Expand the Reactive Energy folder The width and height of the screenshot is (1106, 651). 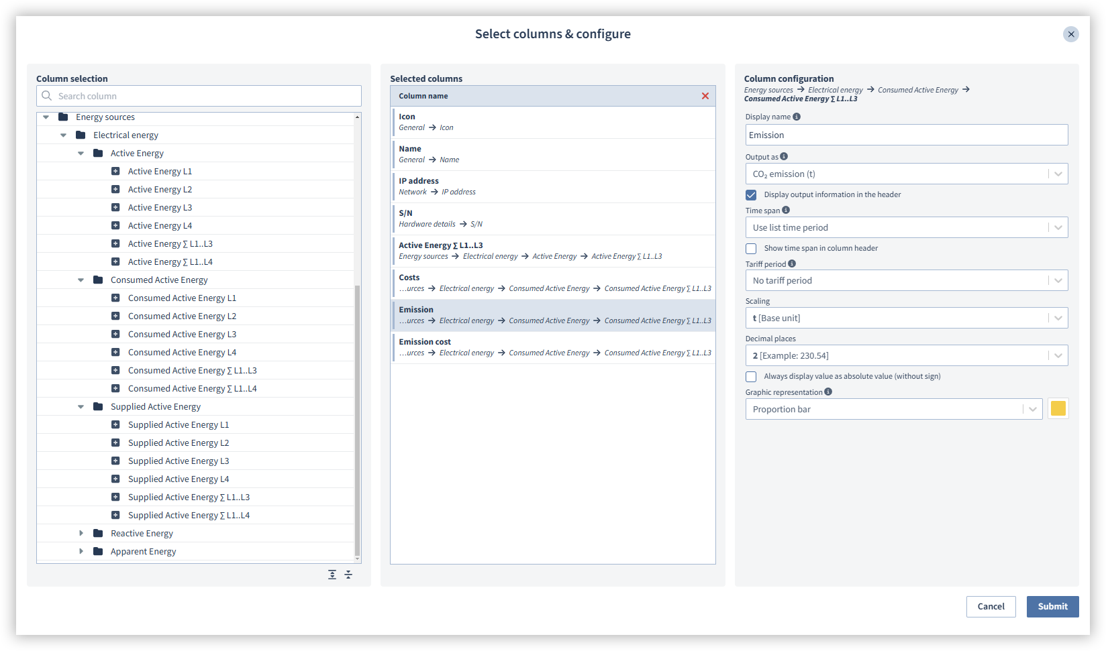click(81, 534)
